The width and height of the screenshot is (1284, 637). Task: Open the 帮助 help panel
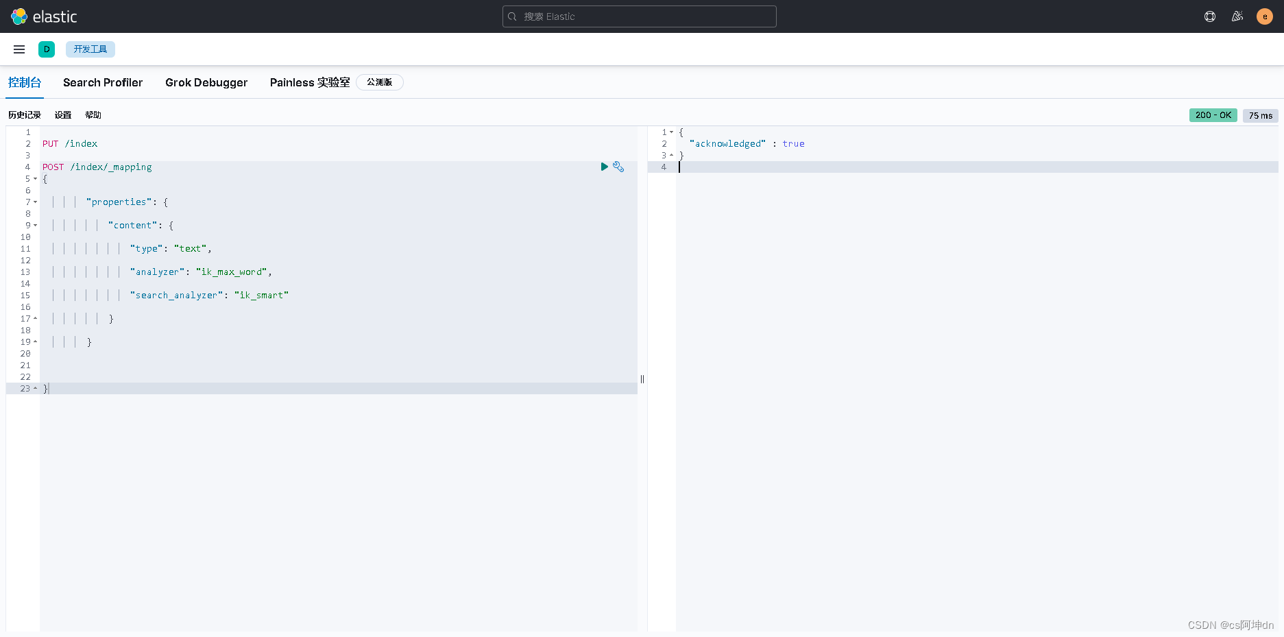[93, 115]
